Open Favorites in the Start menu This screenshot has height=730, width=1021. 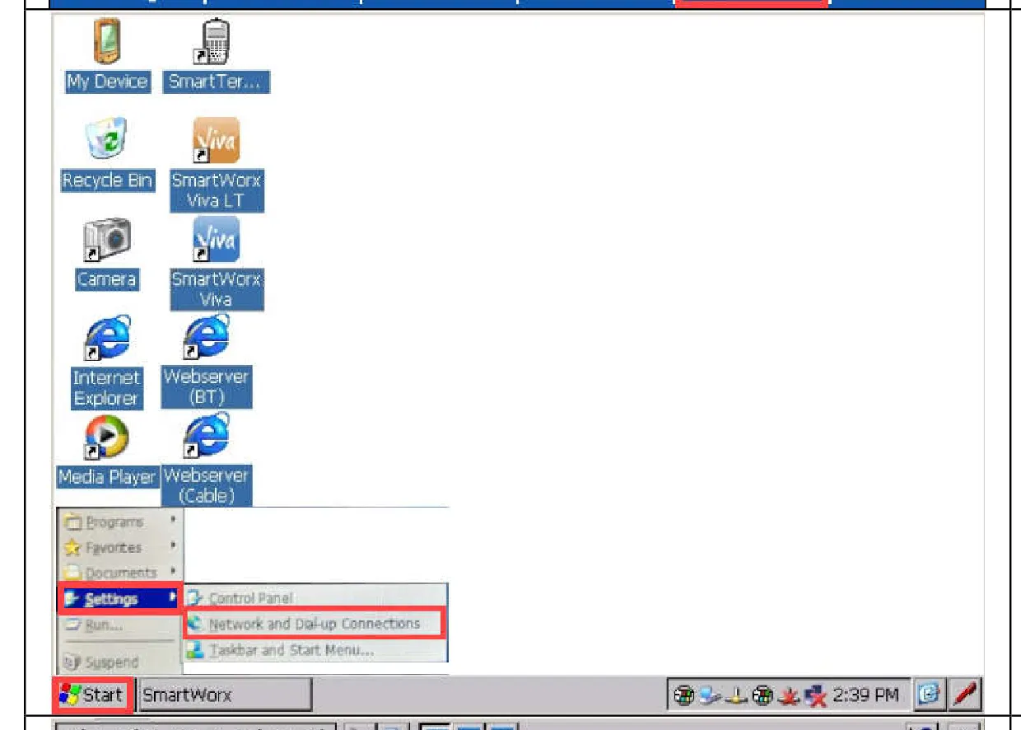pos(120,547)
